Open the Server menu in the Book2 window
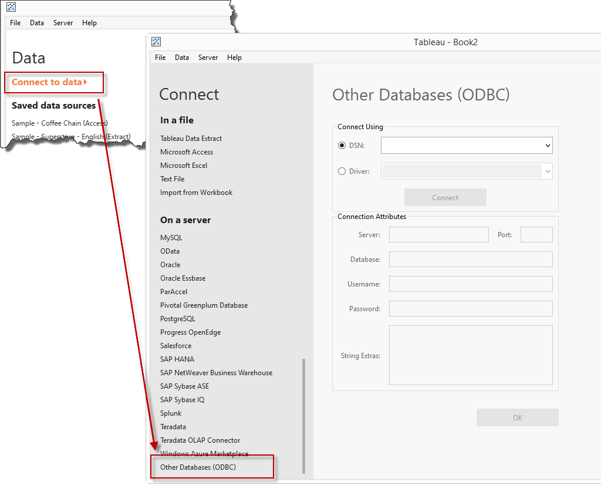 [x=208, y=58]
